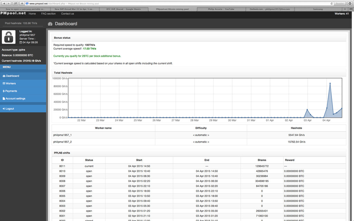Switch to the 'how to open a samsung portable' tab
Screen dimensions: 354x221
click(25, 9)
